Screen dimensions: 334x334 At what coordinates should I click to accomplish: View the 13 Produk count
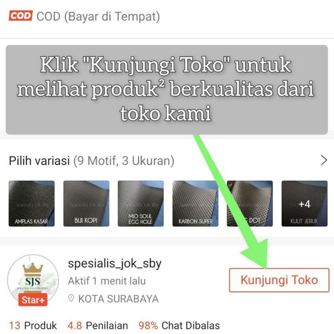tap(33, 325)
